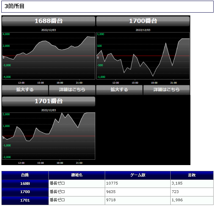Click the 3箇所目 heading text
The width and height of the screenshot is (215, 206).
[x=14, y=6]
